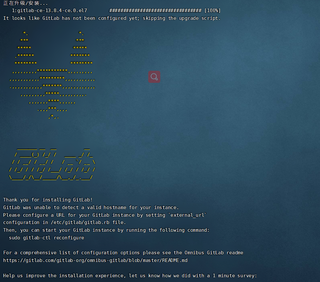Click the line 'GitLab was unable to detect a valid hostname'
320x282 pixels.
pyautogui.click(x=91, y=207)
